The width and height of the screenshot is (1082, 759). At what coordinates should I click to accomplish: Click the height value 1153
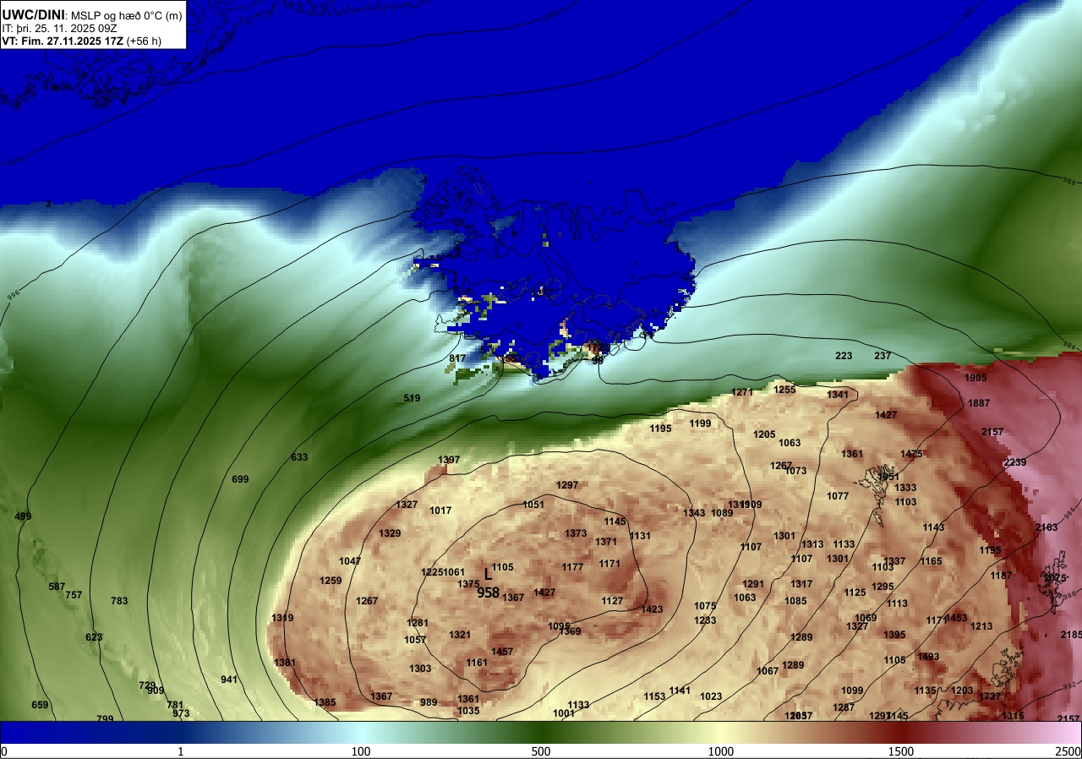(654, 696)
